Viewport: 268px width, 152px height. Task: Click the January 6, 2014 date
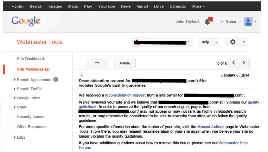point(235,75)
